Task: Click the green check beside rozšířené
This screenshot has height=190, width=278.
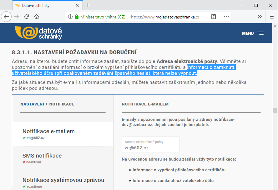Action: tap(24, 187)
